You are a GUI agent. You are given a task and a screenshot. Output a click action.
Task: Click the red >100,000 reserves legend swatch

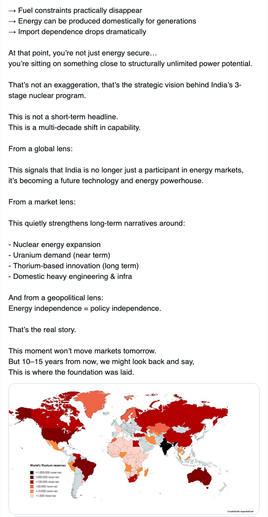32,482
